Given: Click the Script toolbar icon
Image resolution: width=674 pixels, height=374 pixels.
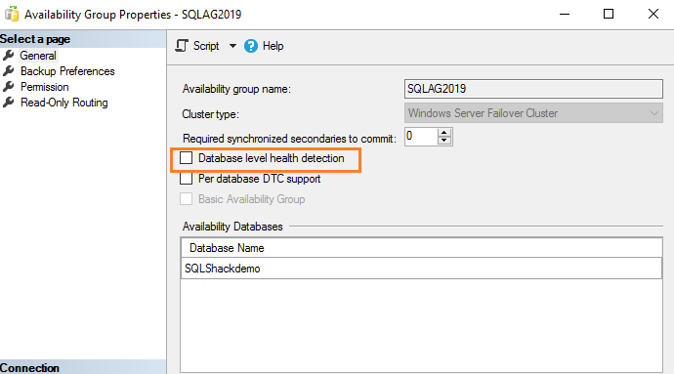Looking at the screenshot, I should tap(182, 46).
